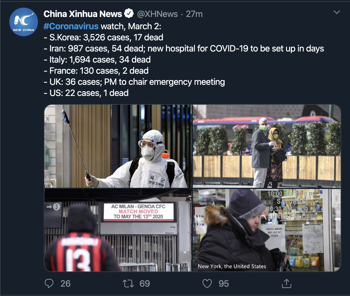Open the #Coronavirus hashtag link
350x296 pixels.
(71, 26)
